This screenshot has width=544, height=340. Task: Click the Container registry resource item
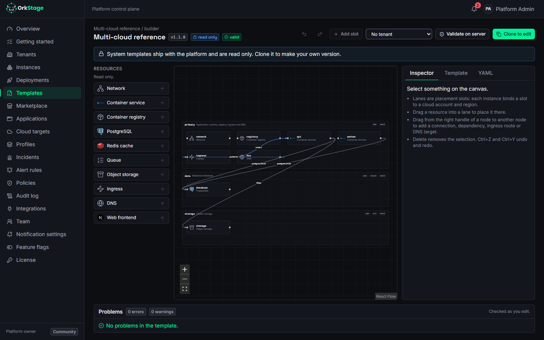point(131,117)
